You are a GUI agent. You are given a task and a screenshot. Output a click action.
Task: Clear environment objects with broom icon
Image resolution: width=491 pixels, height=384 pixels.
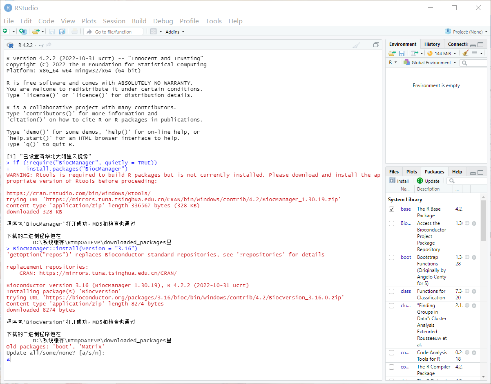pos(465,53)
